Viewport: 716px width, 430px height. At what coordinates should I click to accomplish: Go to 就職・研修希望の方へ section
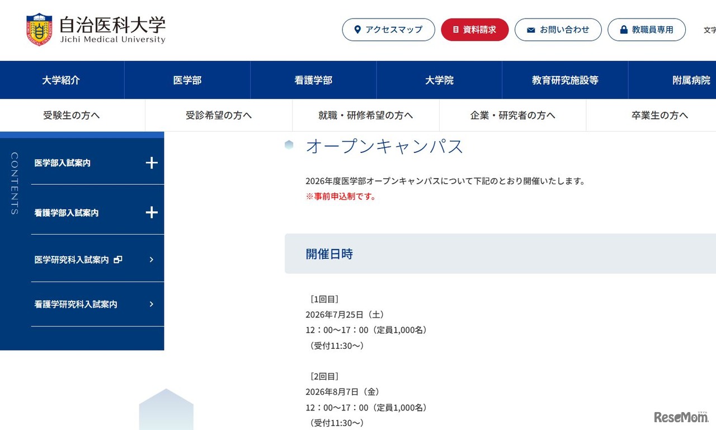(x=366, y=115)
